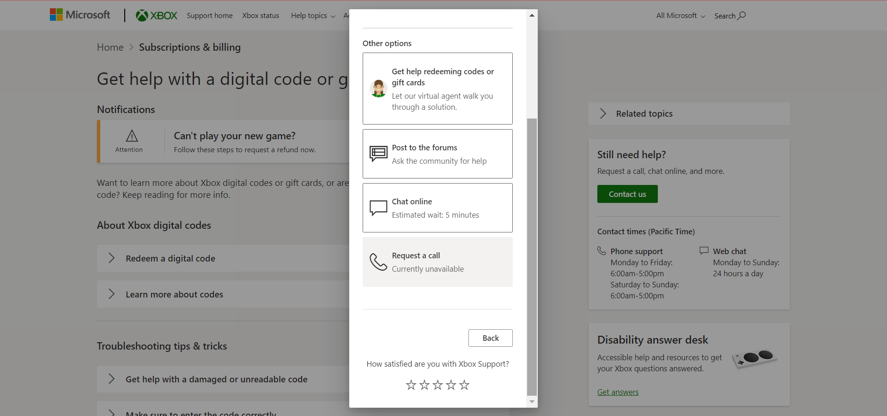887x416 pixels.
Task: Click the Chat online speech bubble icon
Action: (378, 208)
